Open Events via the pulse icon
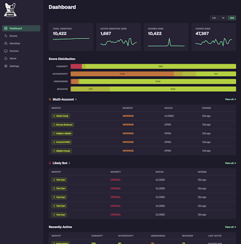Screen dimensions: 241x244 point(6,36)
